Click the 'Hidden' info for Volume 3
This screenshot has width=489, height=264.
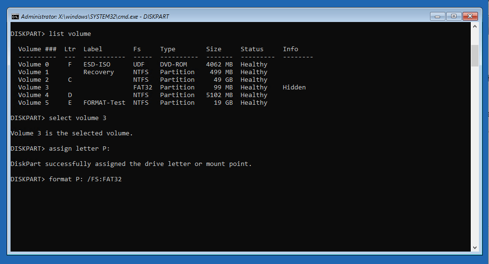tap(294, 88)
